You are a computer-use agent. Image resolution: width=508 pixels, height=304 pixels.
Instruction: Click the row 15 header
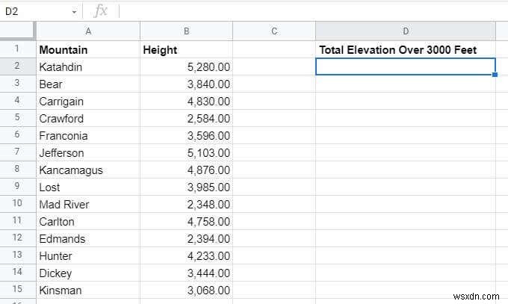(17, 291)
